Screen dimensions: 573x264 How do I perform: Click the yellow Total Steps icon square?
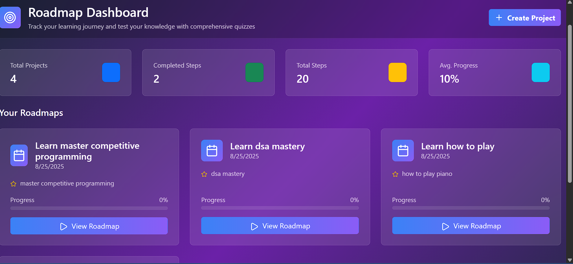(398, 72)
